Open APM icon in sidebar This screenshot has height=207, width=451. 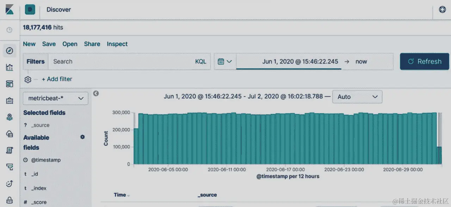coord(10,167)
